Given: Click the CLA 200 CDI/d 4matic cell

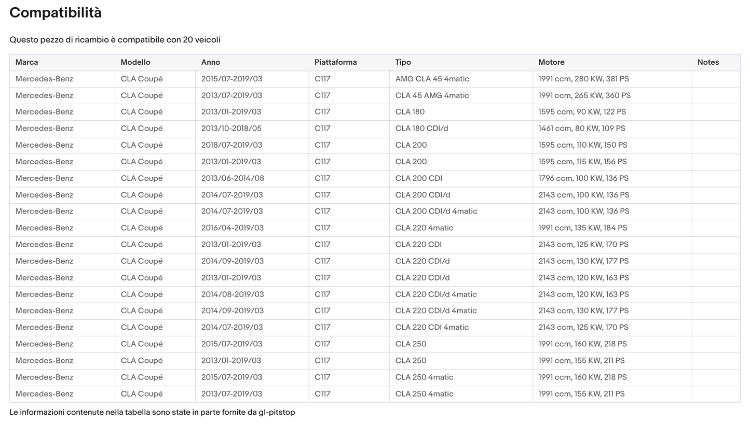Looking at the screenshot, I should click(x=436, y=211).
